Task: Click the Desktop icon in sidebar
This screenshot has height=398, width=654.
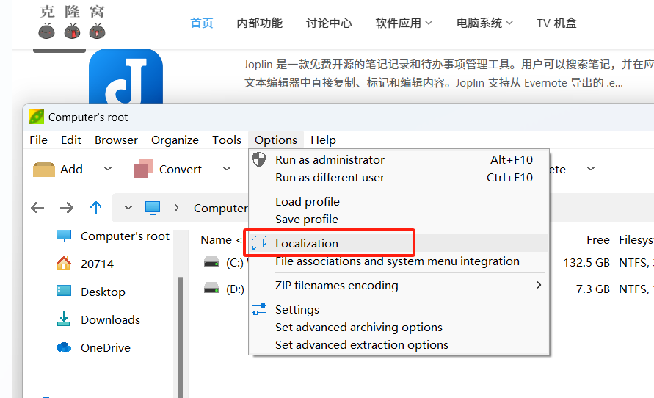Action: click(64, 291)
